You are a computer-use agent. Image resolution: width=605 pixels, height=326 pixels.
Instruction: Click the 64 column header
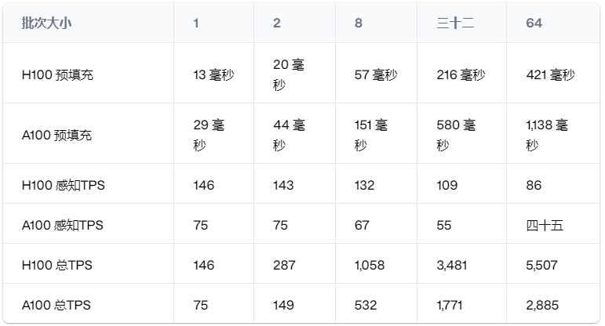click(x=534, y=23)
